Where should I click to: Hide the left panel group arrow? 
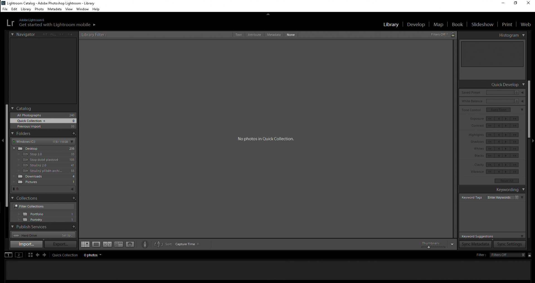pos(3,141)
